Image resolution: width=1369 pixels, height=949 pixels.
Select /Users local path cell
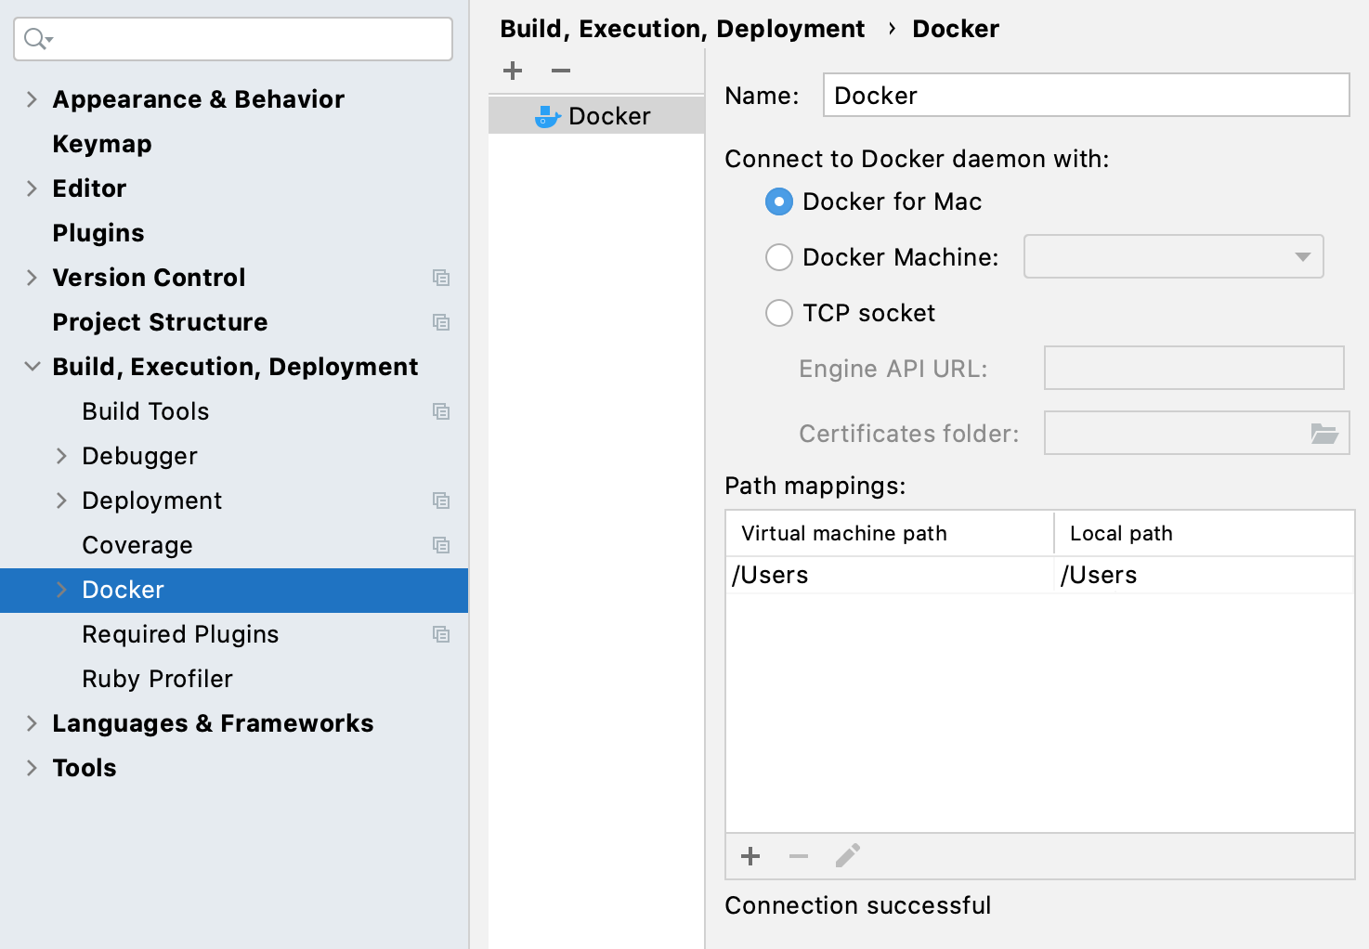tap(1205, 575)
